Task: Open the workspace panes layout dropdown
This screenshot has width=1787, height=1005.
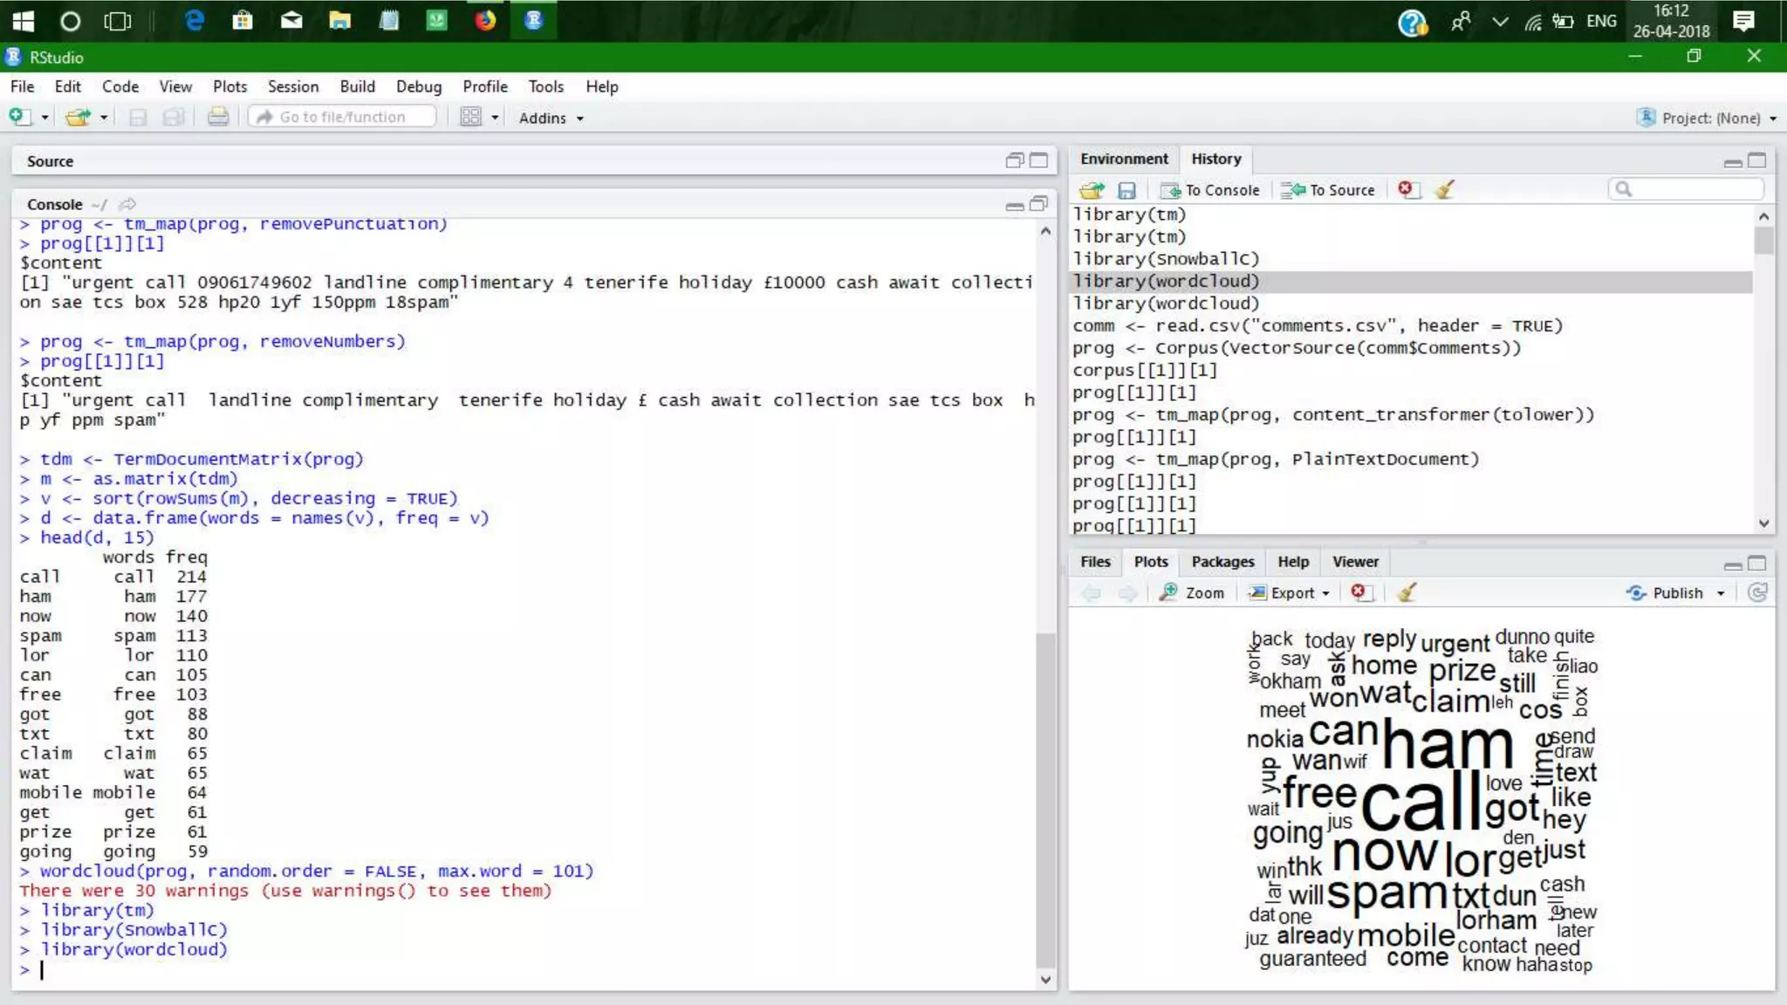Action: pos(479,117)
